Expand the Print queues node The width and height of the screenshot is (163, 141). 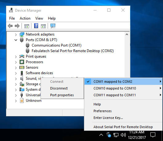16,57
